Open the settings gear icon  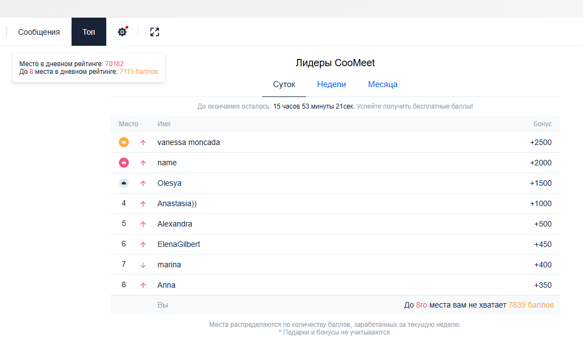click(122, 32)
